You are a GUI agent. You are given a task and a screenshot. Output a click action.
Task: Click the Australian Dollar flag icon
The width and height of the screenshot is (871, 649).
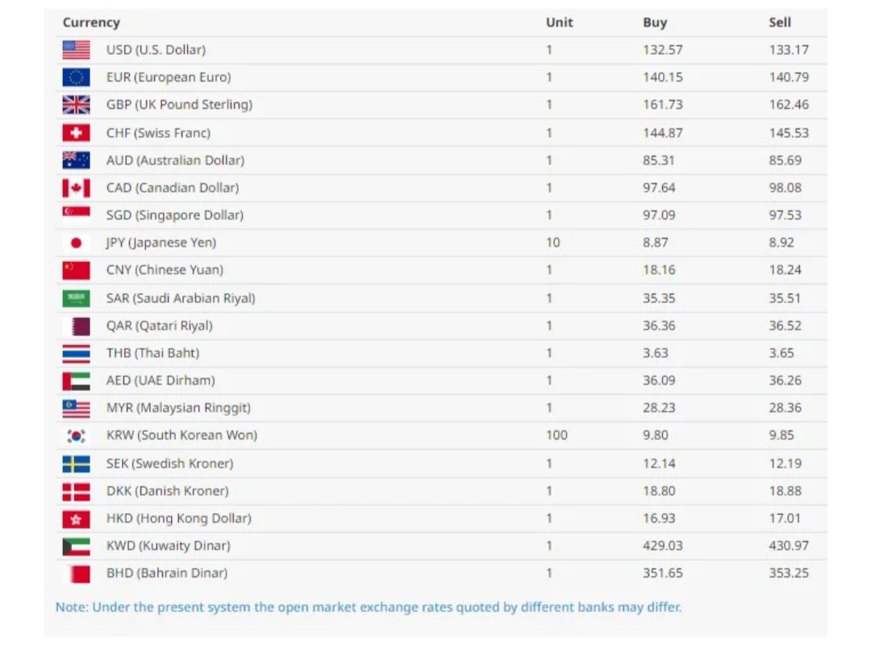coord(76,160)
